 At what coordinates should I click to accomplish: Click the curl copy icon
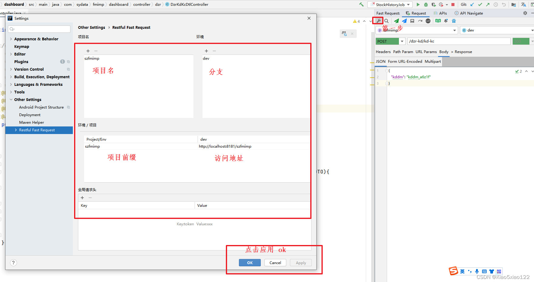[428, 21]
